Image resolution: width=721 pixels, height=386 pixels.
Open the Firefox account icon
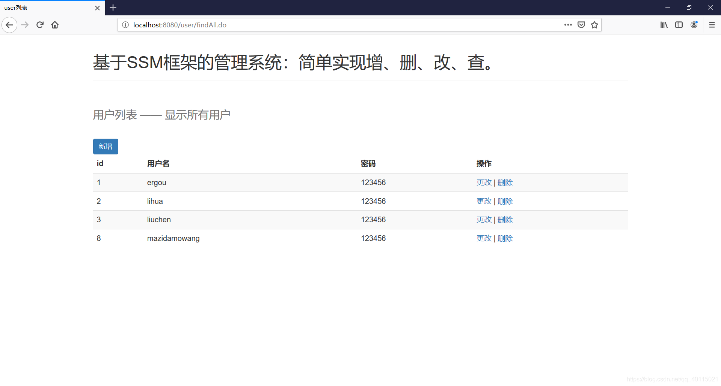pyautogui.click(x=694, y=25)
